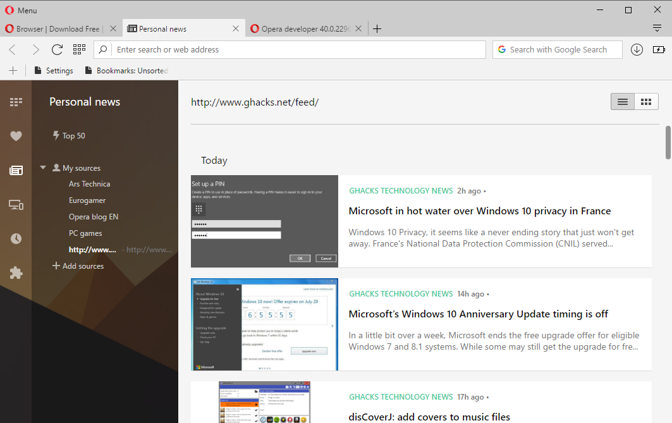The image size is (672, 423).
Task: Open the Windows 10 upgrade countdown thumbnail
Action: (264, 324)
